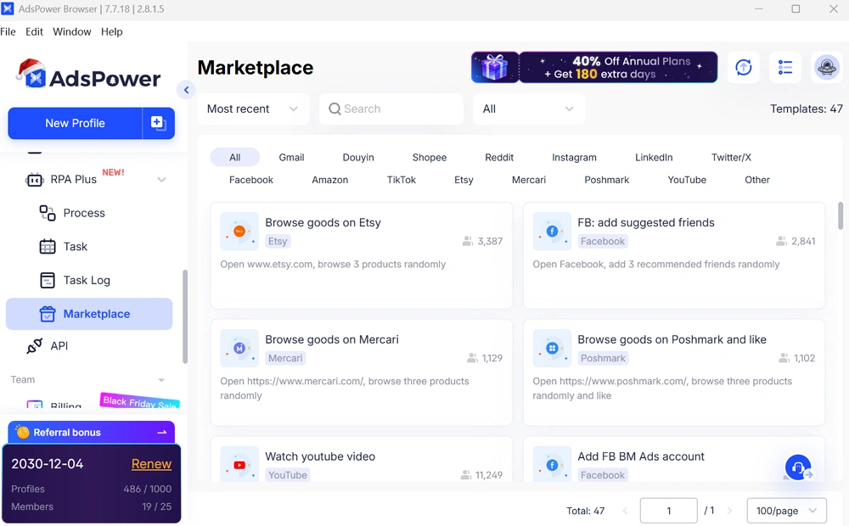
Task: Open the API section
Action: [59, 345]
